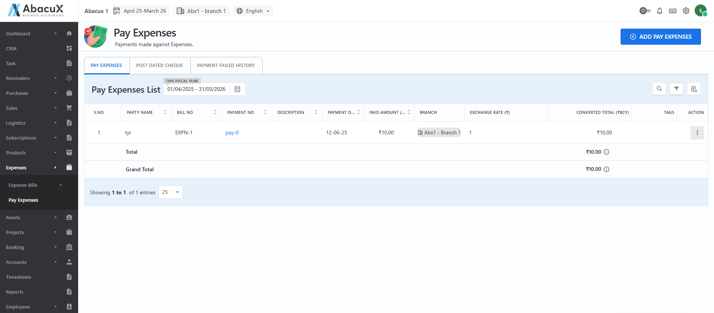Image resolution: width=714 pixels, height=313 pixels.
Task: Click the Add Pay Expenses button
Action: pyautogui.click(x=660, y=37)
